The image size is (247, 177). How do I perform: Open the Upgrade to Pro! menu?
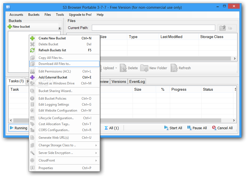tap(80, 15)
